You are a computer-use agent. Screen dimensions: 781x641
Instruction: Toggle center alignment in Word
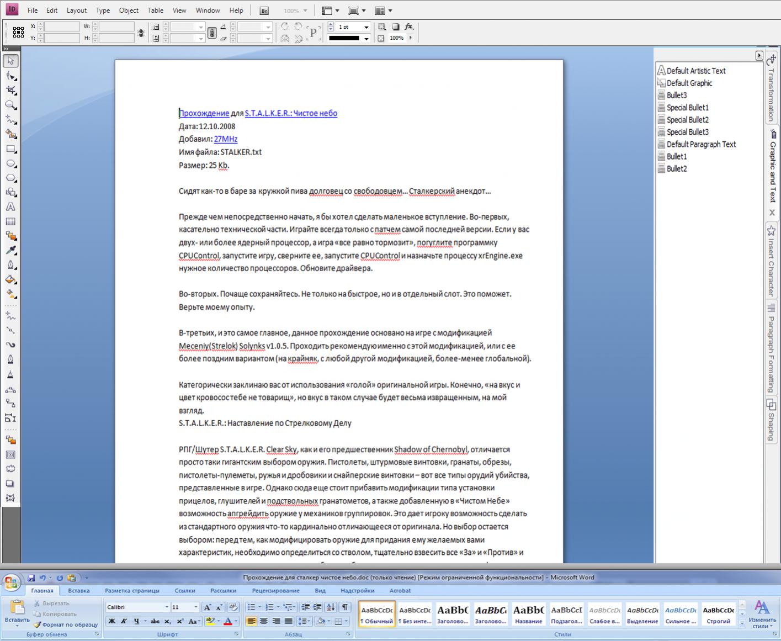click(264, 621)
